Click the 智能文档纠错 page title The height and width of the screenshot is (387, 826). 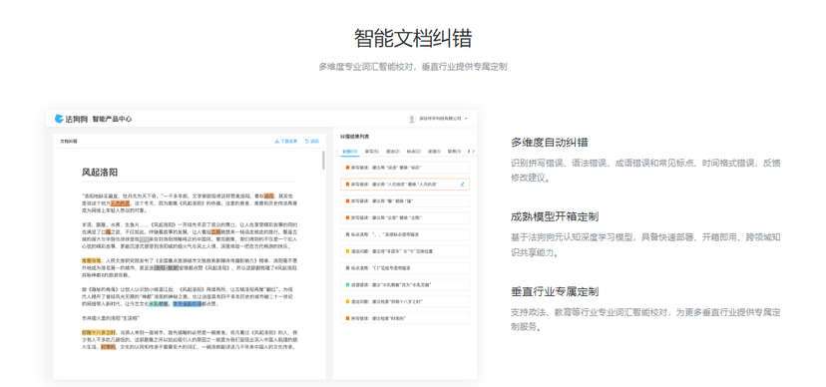(x=412, y=39)
